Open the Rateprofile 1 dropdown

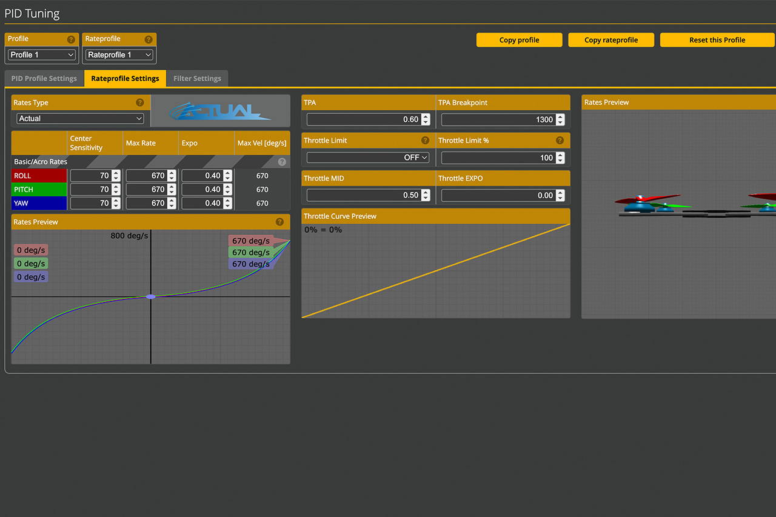tap(119, 55)
